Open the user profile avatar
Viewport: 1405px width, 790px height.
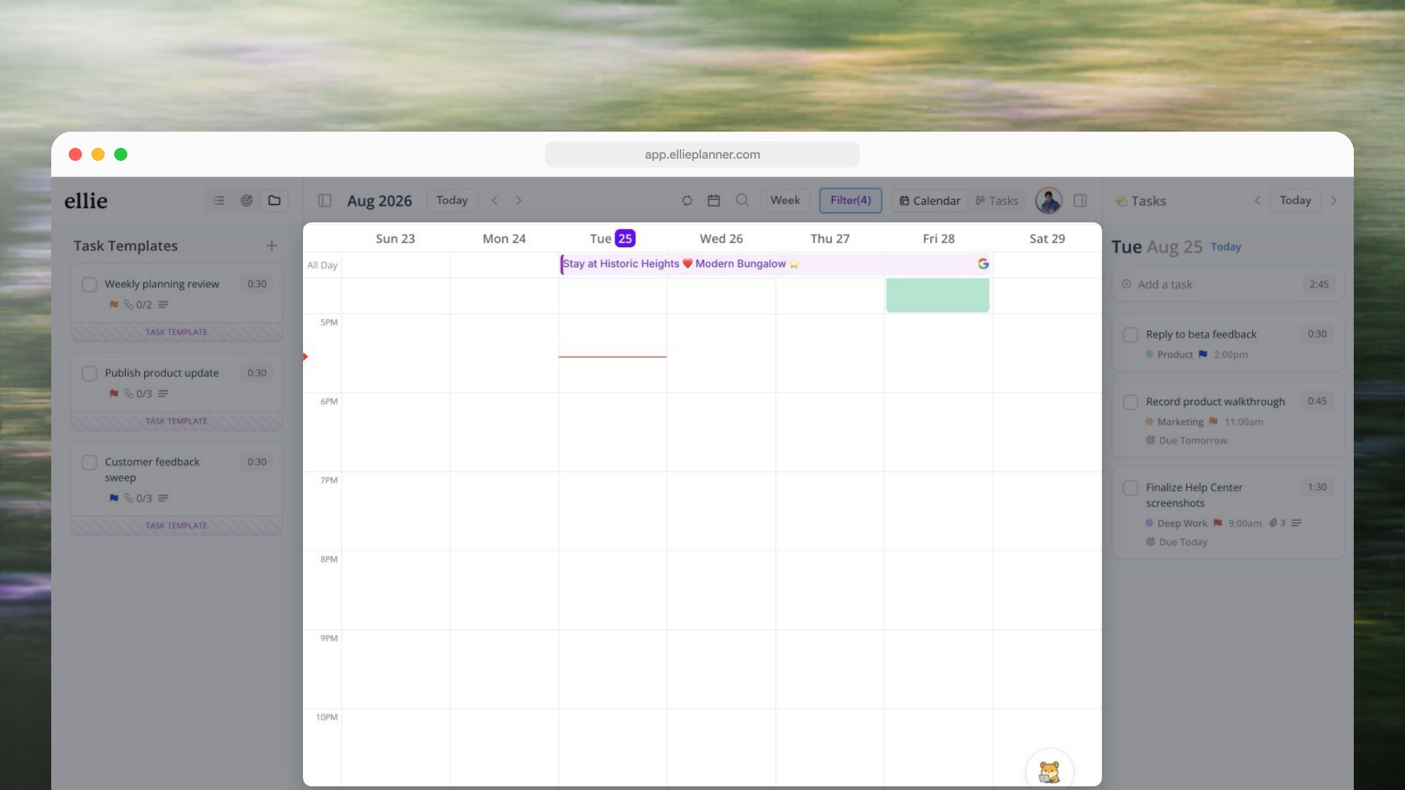point(1049,200)
